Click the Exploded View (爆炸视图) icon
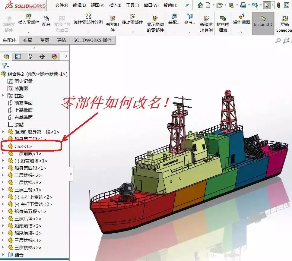The height and width of the screenshot is (261, 292). click(241, 17)
